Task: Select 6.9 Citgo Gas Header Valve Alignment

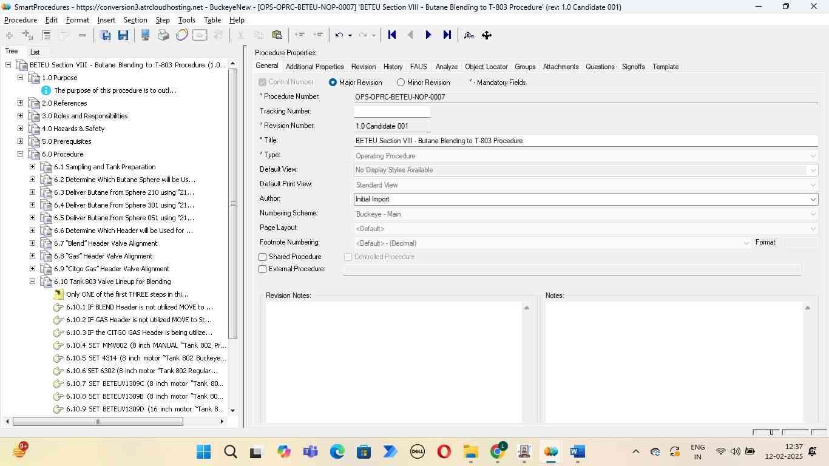Action: [x=112, y=269]
